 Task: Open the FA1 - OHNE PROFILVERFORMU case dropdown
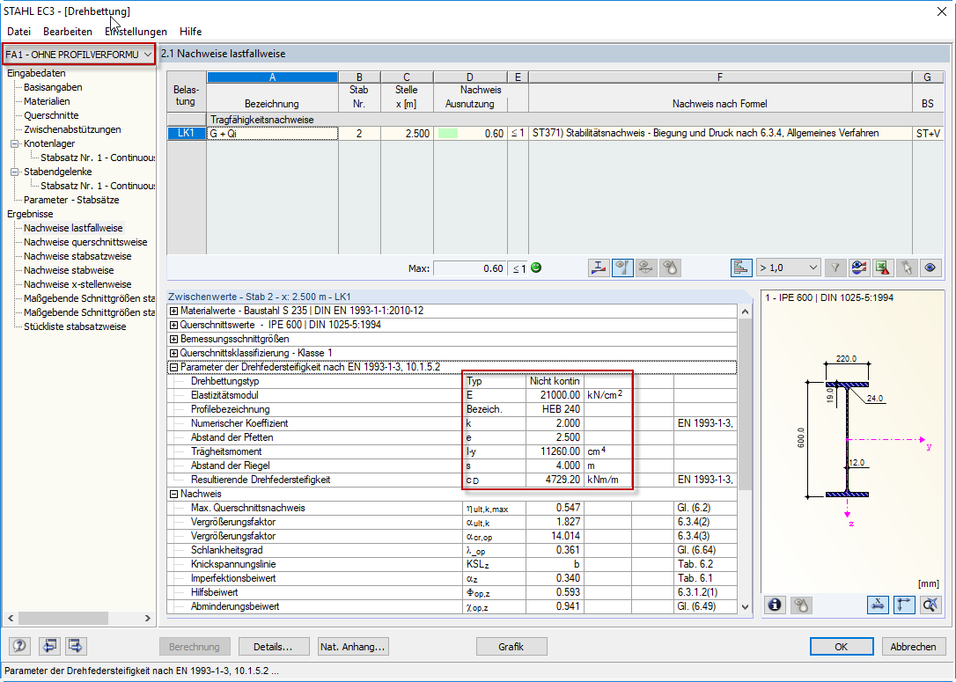click(x=78, y=55)
